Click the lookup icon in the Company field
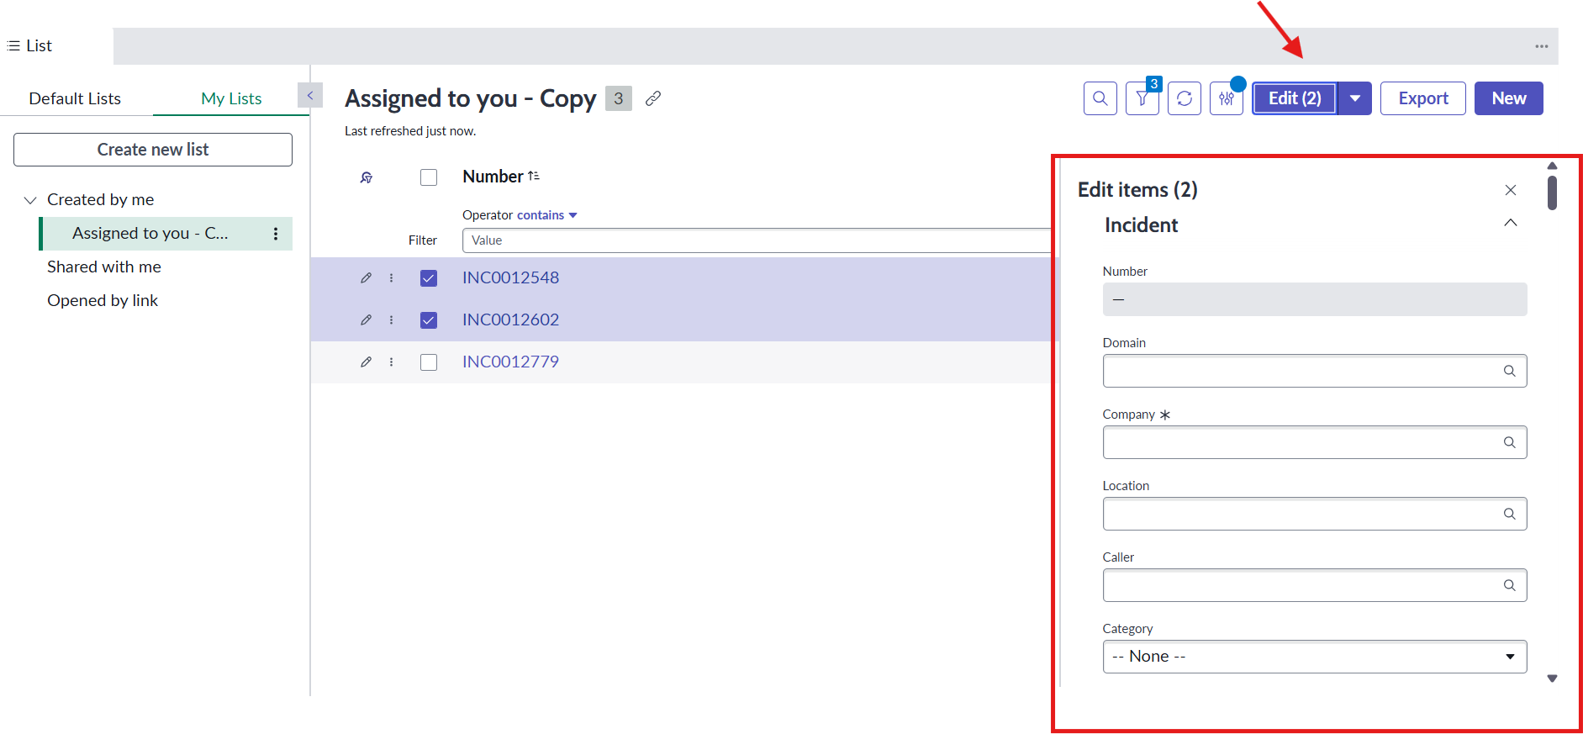Image resolution: width=1583 pixels, height=734 pixels. [1510, 442]
